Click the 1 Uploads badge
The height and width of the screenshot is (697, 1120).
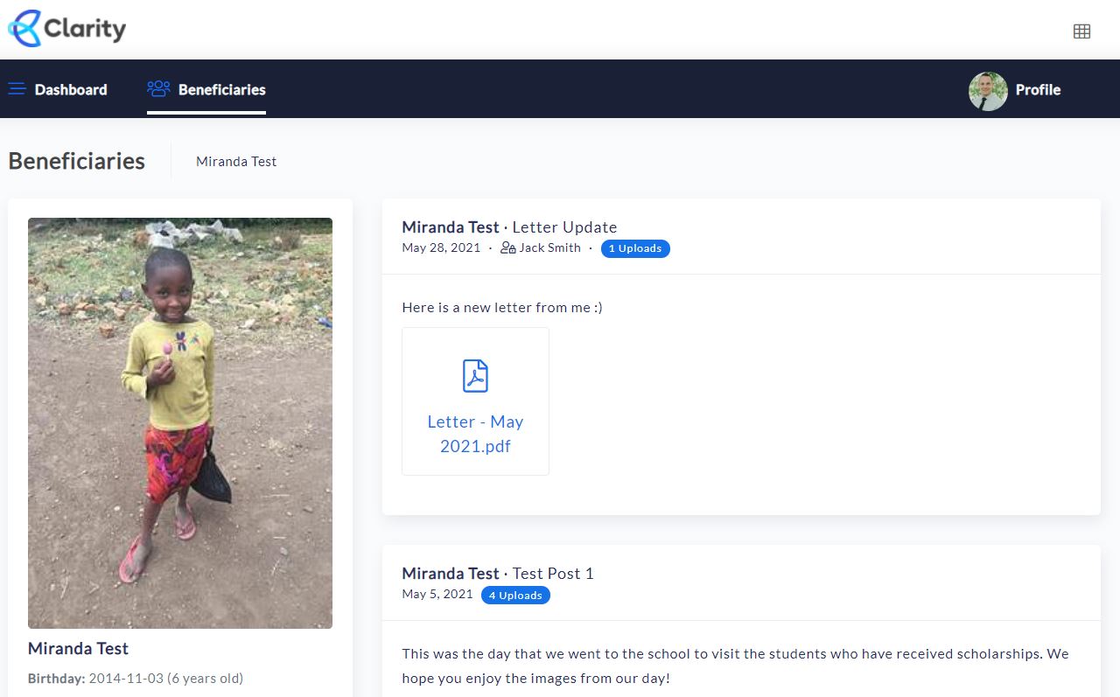click(635, 248)
